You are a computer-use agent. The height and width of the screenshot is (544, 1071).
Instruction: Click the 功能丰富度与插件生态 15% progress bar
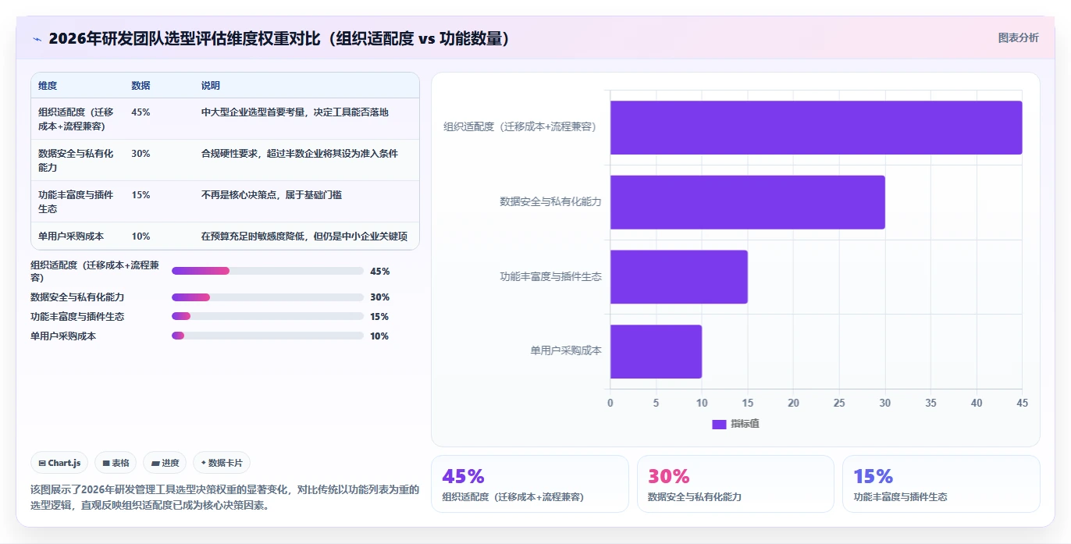click(268, 316)
